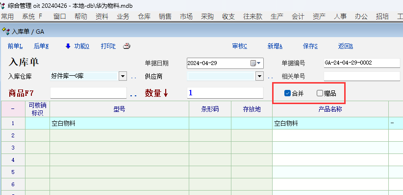Click the 入库单 / GA window icon
The height and width of the screenshot is (195, 403).
(x=6, y=31)
